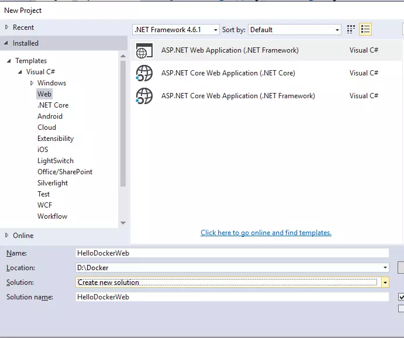The image size is (404, 338).
Task: Click the template tree scrollbar up arrow
Action: point(123,56)
